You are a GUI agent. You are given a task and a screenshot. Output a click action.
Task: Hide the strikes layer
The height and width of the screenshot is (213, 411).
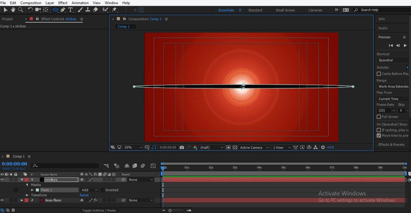tap(2, 179)
